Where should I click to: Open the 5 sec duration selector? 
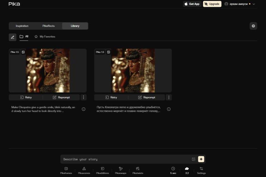173,170
